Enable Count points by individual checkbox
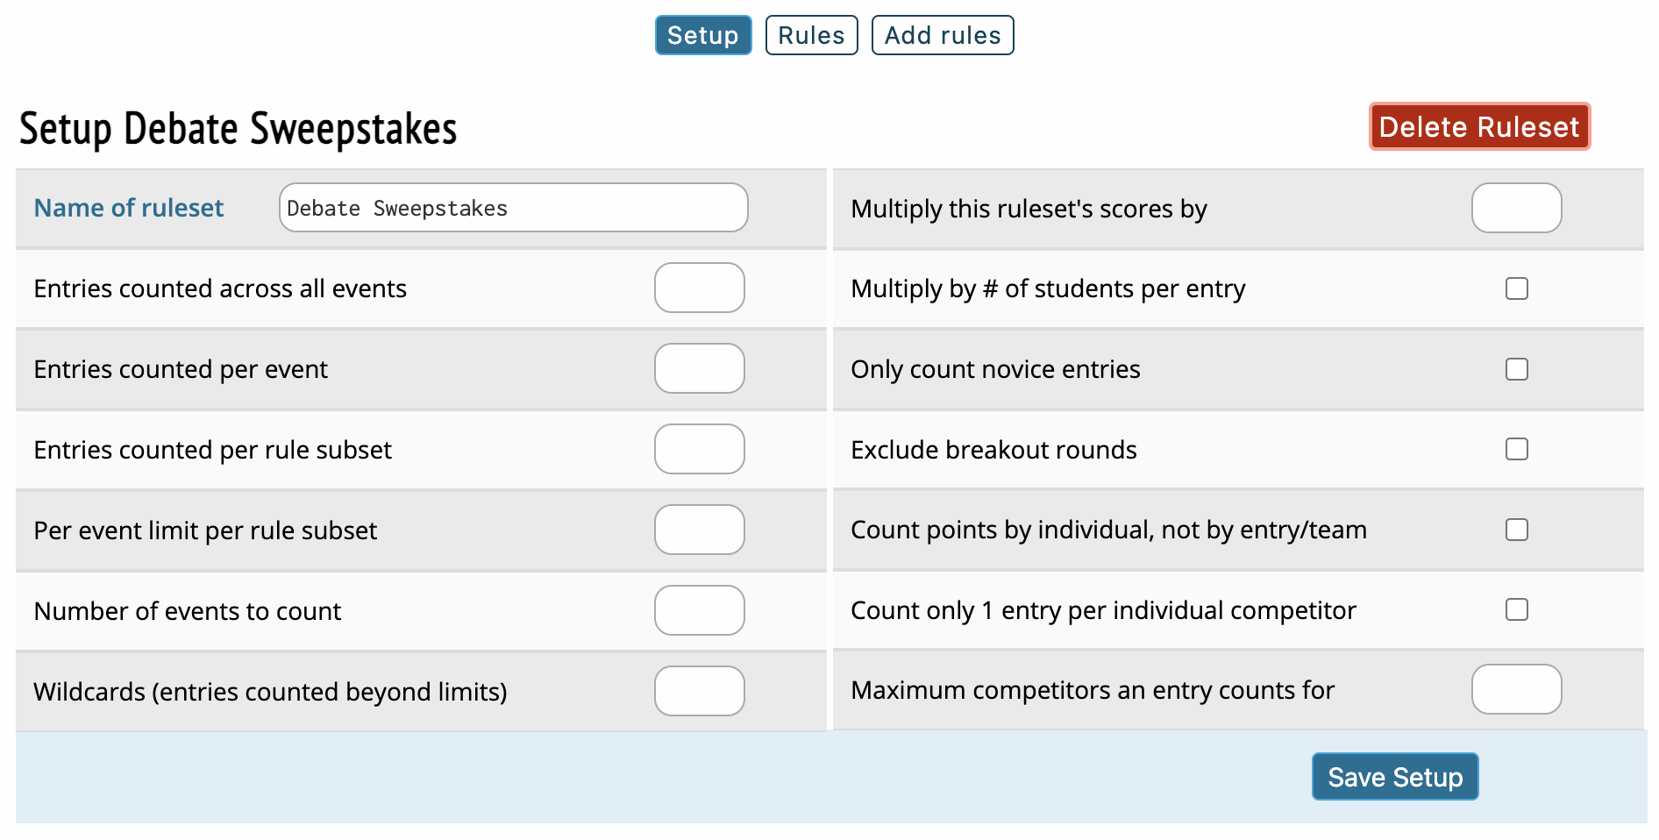1659x840 pixels. (1516, 530)
